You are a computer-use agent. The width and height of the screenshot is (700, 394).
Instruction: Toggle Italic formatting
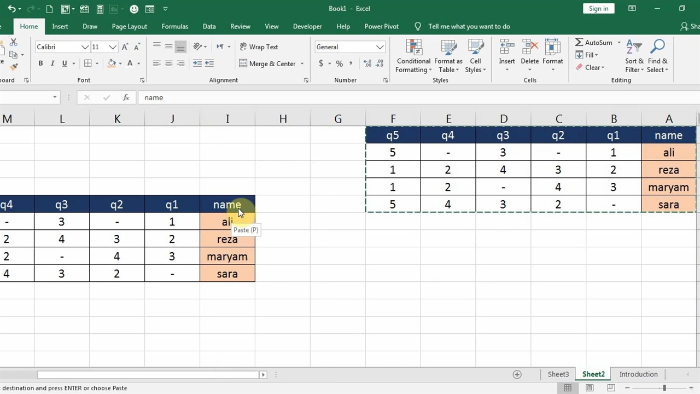click(x=52, y=64)
